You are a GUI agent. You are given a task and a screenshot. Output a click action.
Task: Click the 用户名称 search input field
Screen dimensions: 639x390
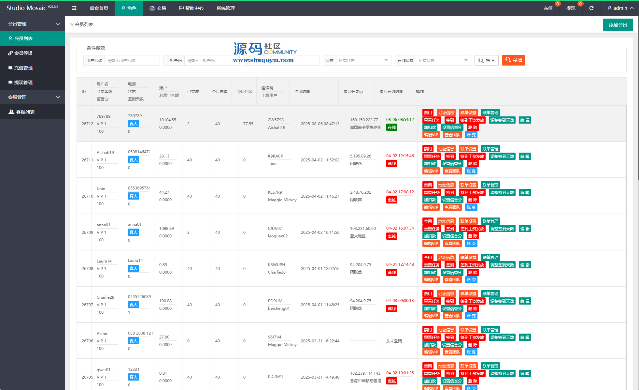(x=132, y=60)
